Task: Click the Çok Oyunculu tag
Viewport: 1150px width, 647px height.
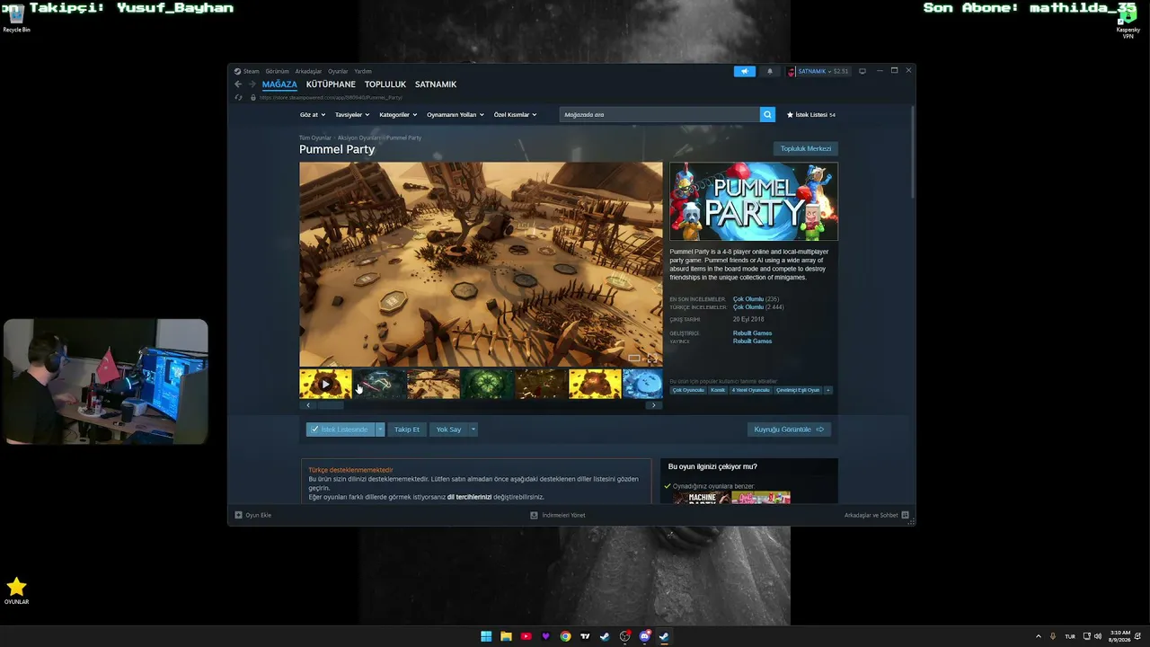Action: pyautogui.click(x=688, y=390)
